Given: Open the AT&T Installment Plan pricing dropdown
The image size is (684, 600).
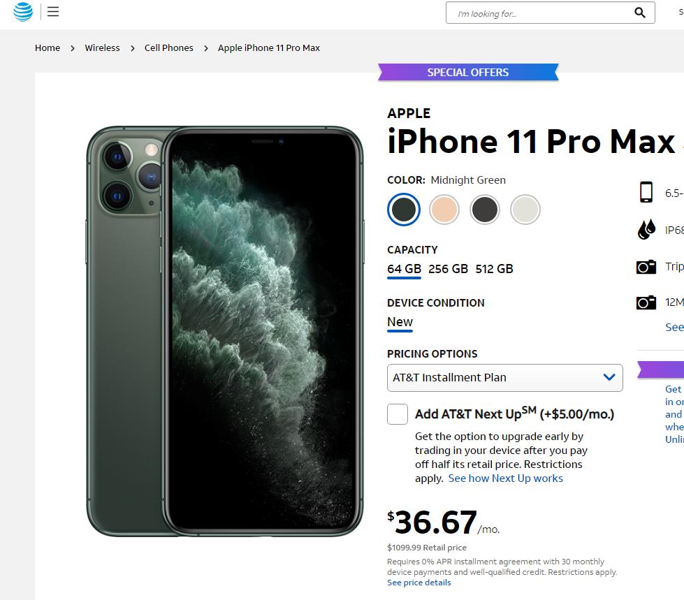Looking at the screenshot, I should 504,377.
